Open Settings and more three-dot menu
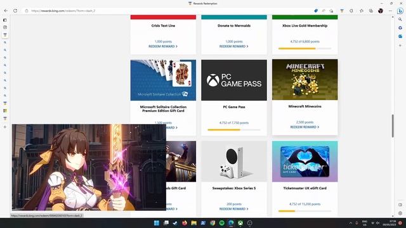 coord(390,11)
